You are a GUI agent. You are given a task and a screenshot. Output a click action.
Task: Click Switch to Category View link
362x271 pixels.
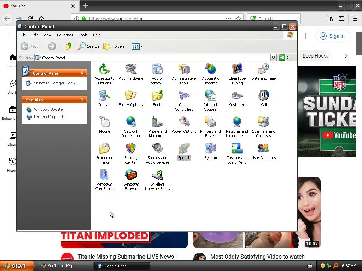click(55, 83)
